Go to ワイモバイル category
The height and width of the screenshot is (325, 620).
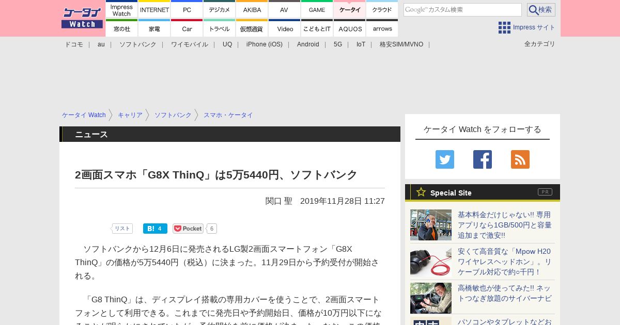pos(190,44)
